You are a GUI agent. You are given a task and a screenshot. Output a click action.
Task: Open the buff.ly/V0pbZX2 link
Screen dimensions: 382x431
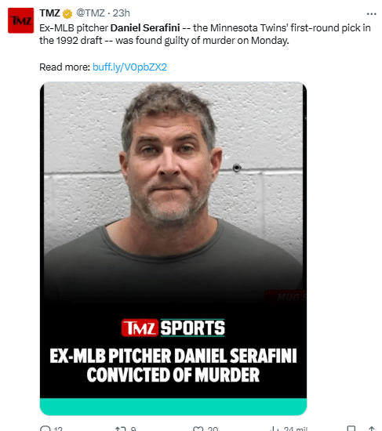pyautogui.click(x=129, y=67)
